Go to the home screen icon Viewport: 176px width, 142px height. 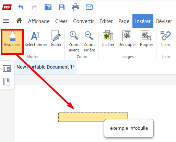19,21
